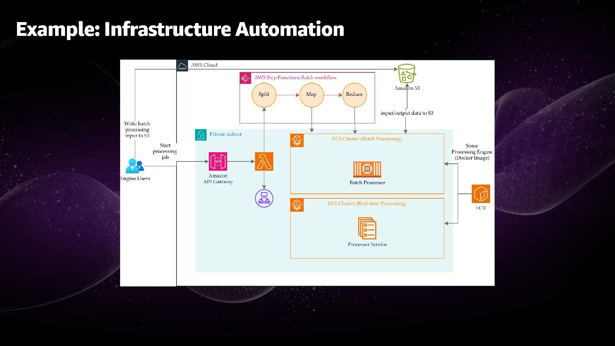Click the AWS Cloud icon
This screenshot has height=346, width=615.
pyautogui.click(x=182, y=66)
